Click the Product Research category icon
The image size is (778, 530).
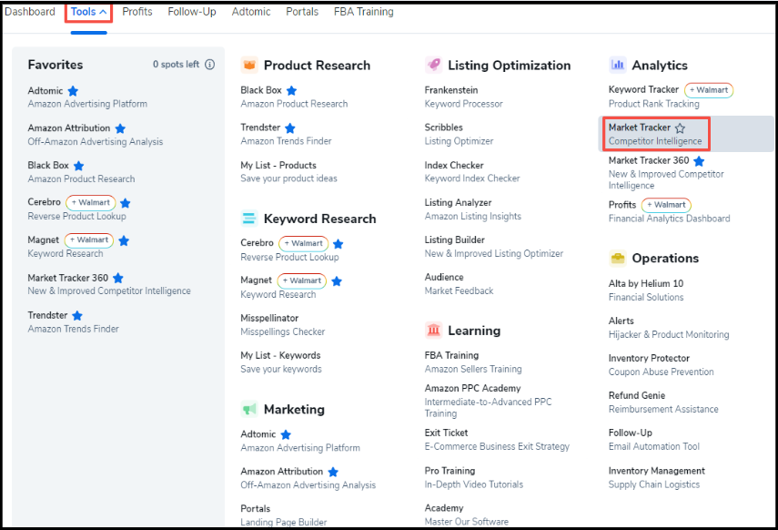(248, 66)
